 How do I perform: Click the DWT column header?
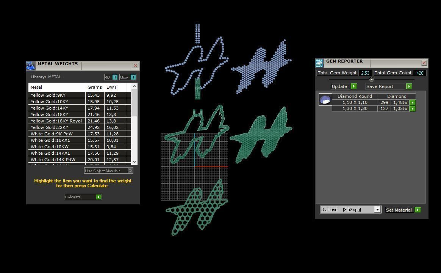115,87
